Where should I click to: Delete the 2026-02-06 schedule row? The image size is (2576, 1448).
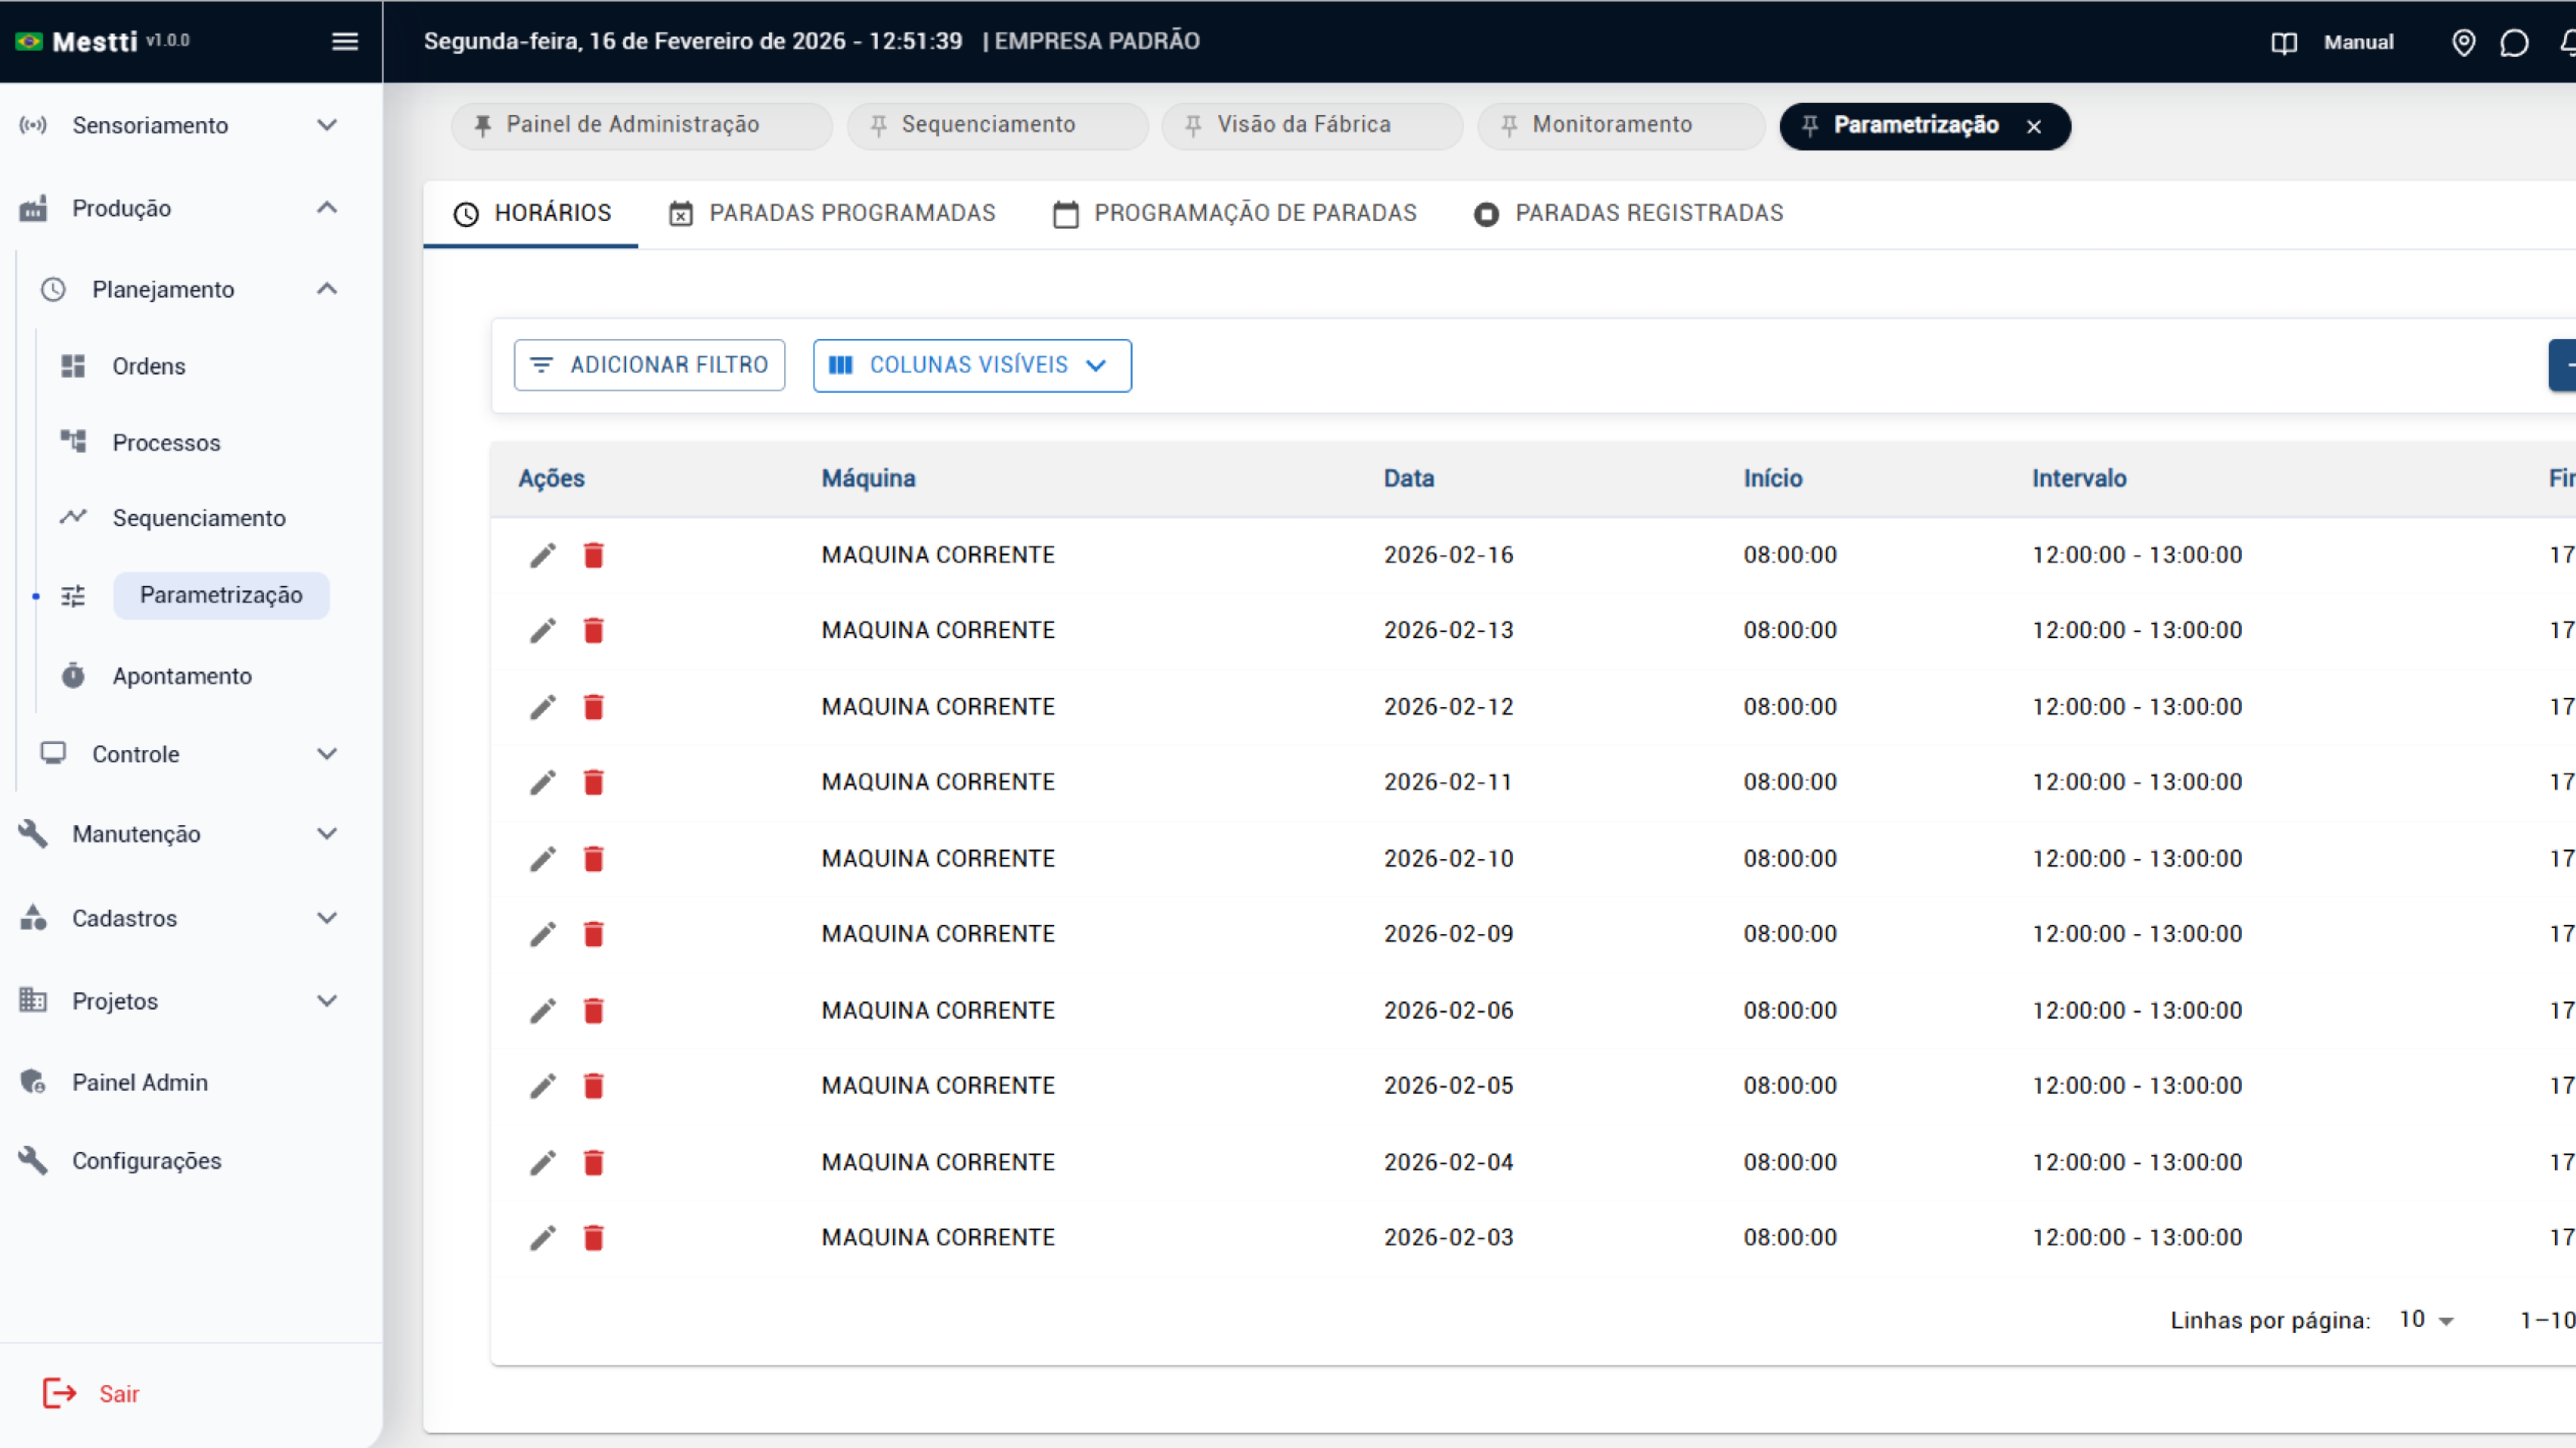[x=594, y=1011]
